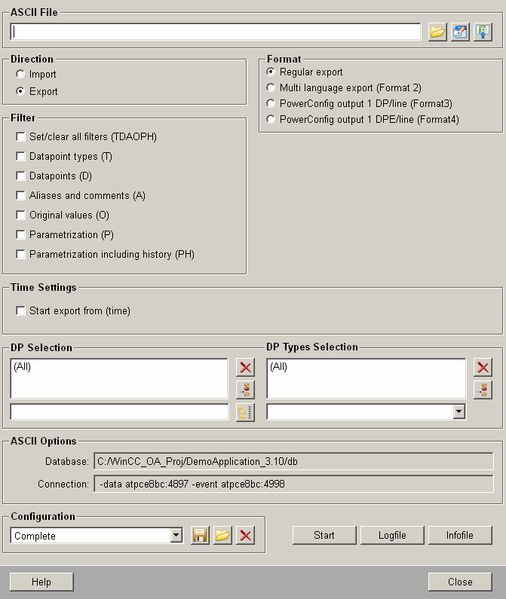This screenshot has height=599, width=506.
Task: Choose Regular export format
Action: tap(305, 72)
